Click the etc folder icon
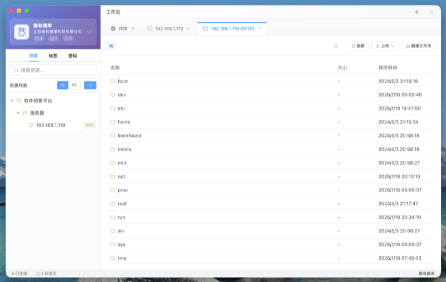This screenshot has height=282, width=446. coord(113,108)
